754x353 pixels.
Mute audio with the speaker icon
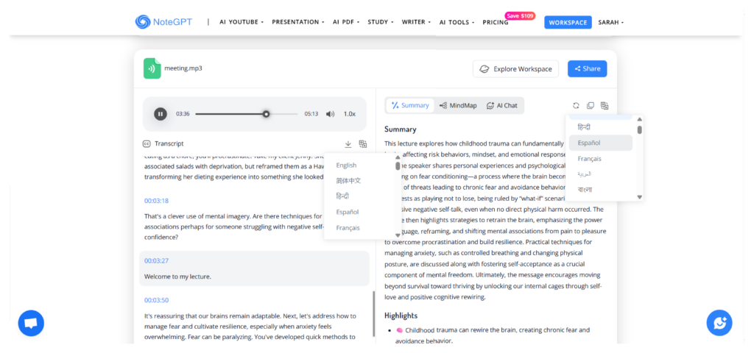coord(330,114)
